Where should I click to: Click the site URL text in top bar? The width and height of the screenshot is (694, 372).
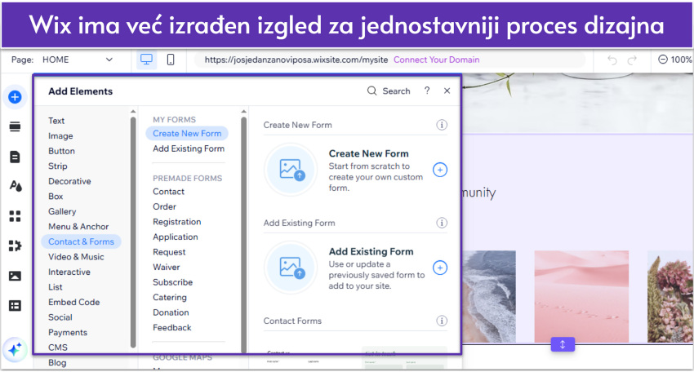(296, 60)
